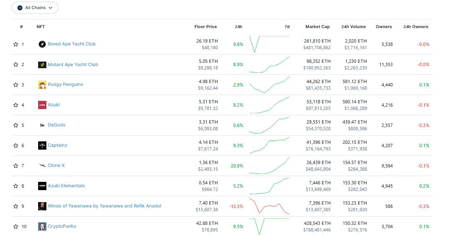Open the Azuki Elementals link
The image size is (469, 236).
(x=66, y=186)
